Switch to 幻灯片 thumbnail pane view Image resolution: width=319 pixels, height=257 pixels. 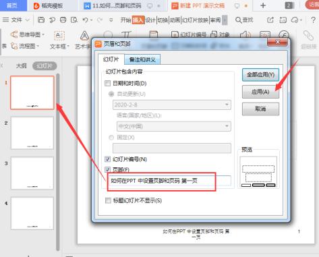click(x=45, y=66)
